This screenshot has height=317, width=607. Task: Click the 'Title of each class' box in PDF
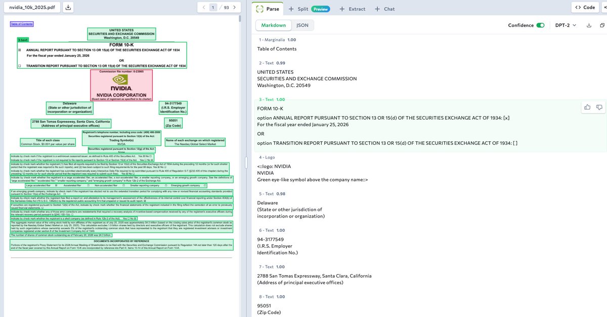[48, 142]
